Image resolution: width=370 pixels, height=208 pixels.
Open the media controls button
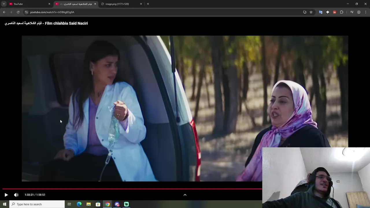(x=352, y=12)
